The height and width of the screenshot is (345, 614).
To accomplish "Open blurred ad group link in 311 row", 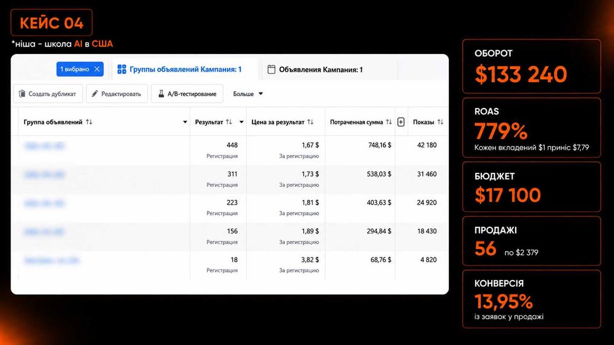I will click(x=44, y=174).
